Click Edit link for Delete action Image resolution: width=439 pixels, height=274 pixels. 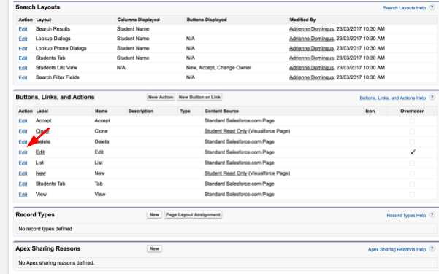(23, 142)
